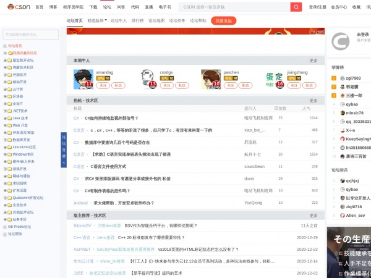Image resolution: width=371 pixels, height=278 pixels.
Task: Click qzjhjxj's avatar in 论坛标兵
Action: click(343, 181)
